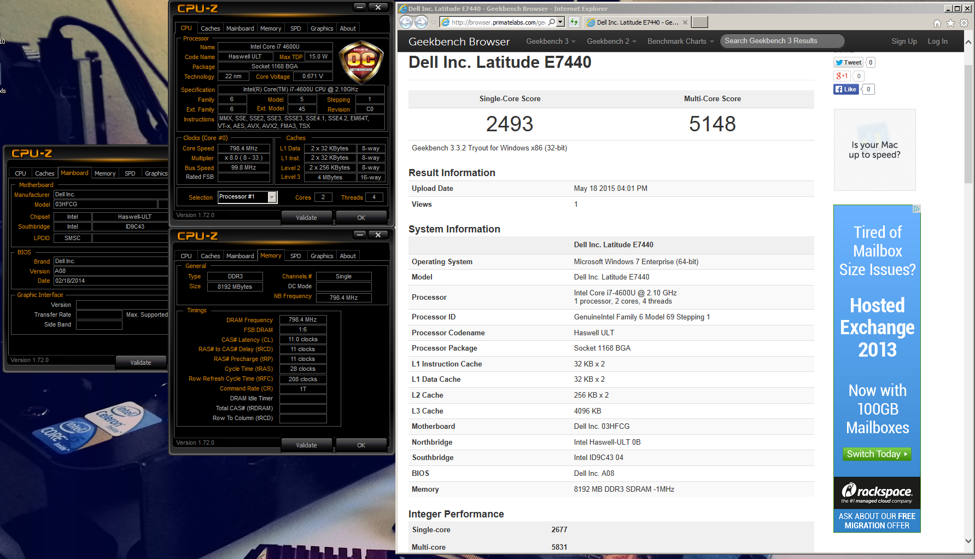Minimize the Internet Explorer window

click(x=949, y=8)
